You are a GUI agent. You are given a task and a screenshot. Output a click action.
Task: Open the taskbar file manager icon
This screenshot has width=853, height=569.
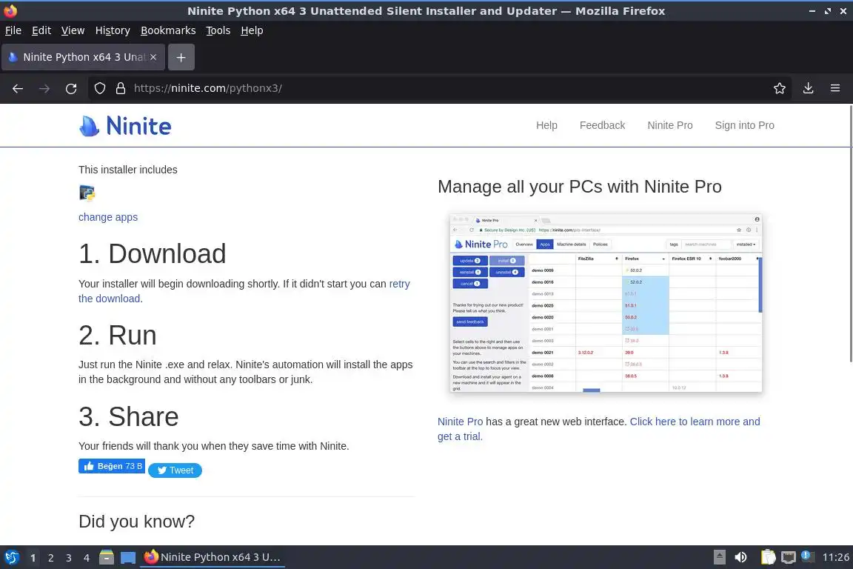tap(107, 557)
